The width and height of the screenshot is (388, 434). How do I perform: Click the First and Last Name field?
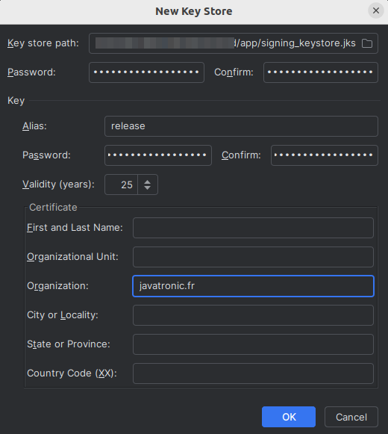pyautogui.click(x=253, y=228)
